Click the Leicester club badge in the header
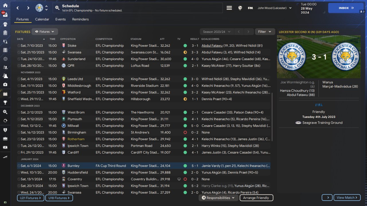Screen dimensions: 367x206 coord(39,8)
